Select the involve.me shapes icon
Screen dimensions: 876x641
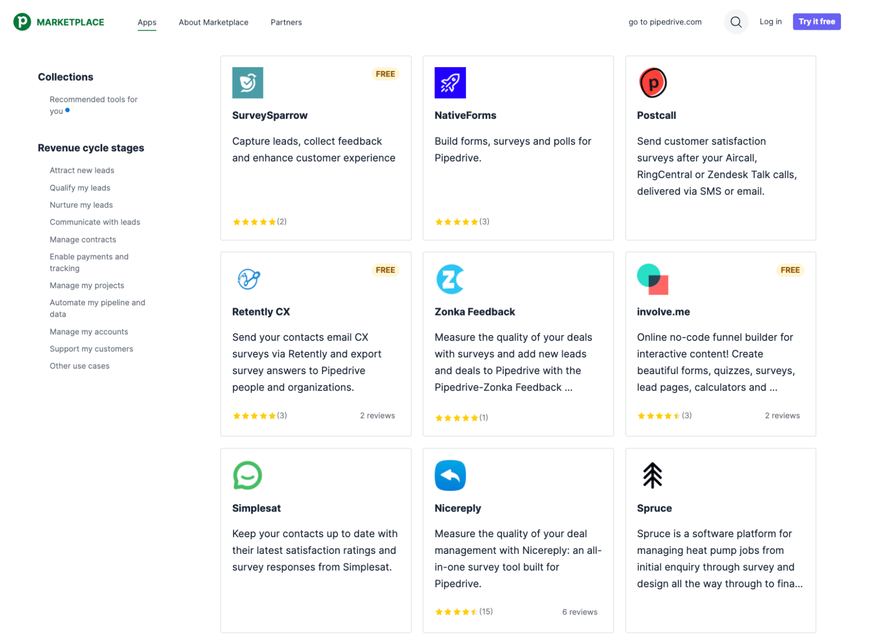(652, 279)
